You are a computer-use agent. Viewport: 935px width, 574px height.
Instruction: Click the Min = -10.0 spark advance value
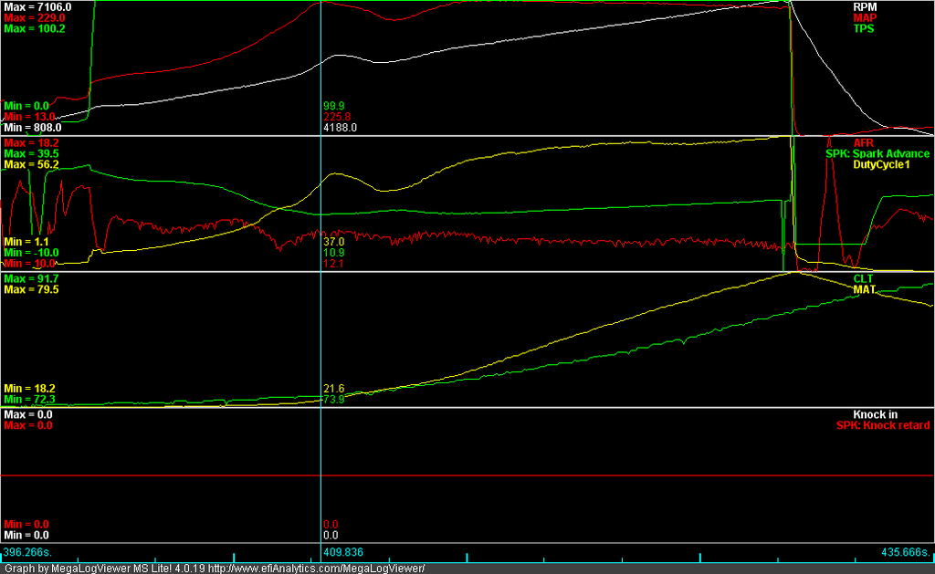31,253
